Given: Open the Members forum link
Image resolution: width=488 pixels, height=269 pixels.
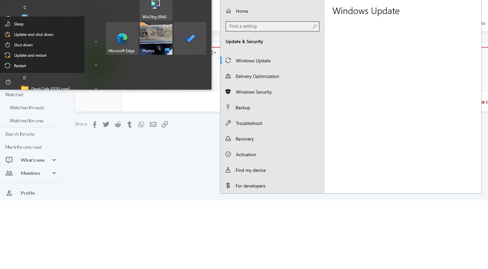Looking at the screenshot, I should tap(31, 173).
